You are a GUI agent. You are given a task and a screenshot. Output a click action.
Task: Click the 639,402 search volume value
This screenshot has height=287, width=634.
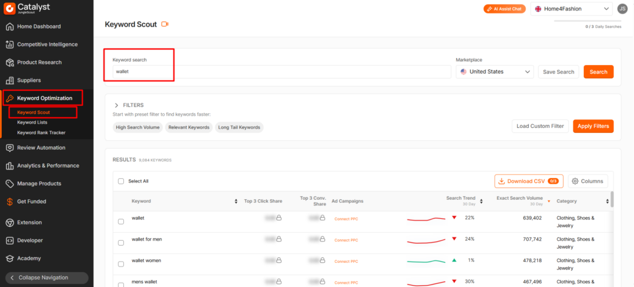pyautogui.click(x=531, y=218)
